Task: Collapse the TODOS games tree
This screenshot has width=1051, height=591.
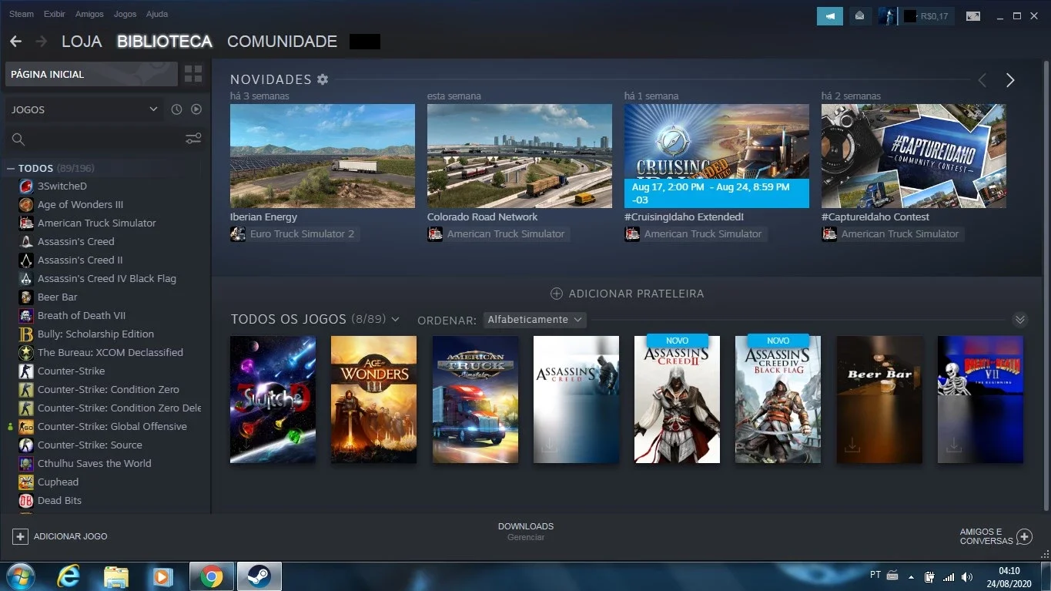Action: pyautogui.click(x=11, y=168)
